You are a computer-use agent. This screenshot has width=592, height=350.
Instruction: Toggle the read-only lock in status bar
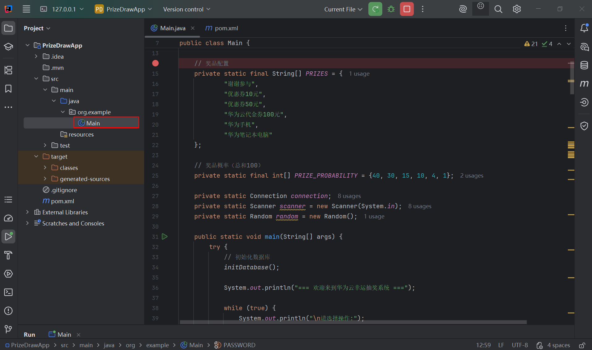point(582,345)
